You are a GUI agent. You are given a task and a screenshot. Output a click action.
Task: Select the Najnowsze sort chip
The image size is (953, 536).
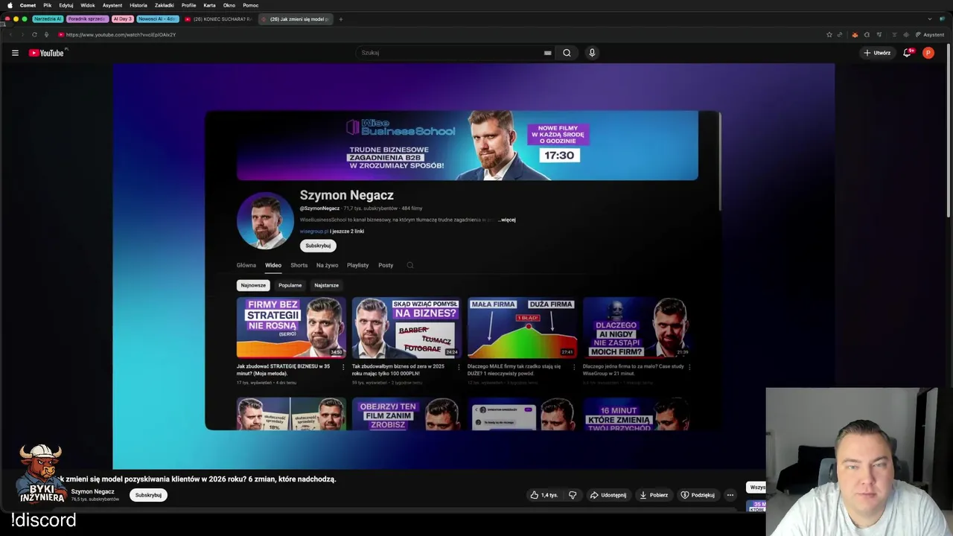[x=253, y=285]
